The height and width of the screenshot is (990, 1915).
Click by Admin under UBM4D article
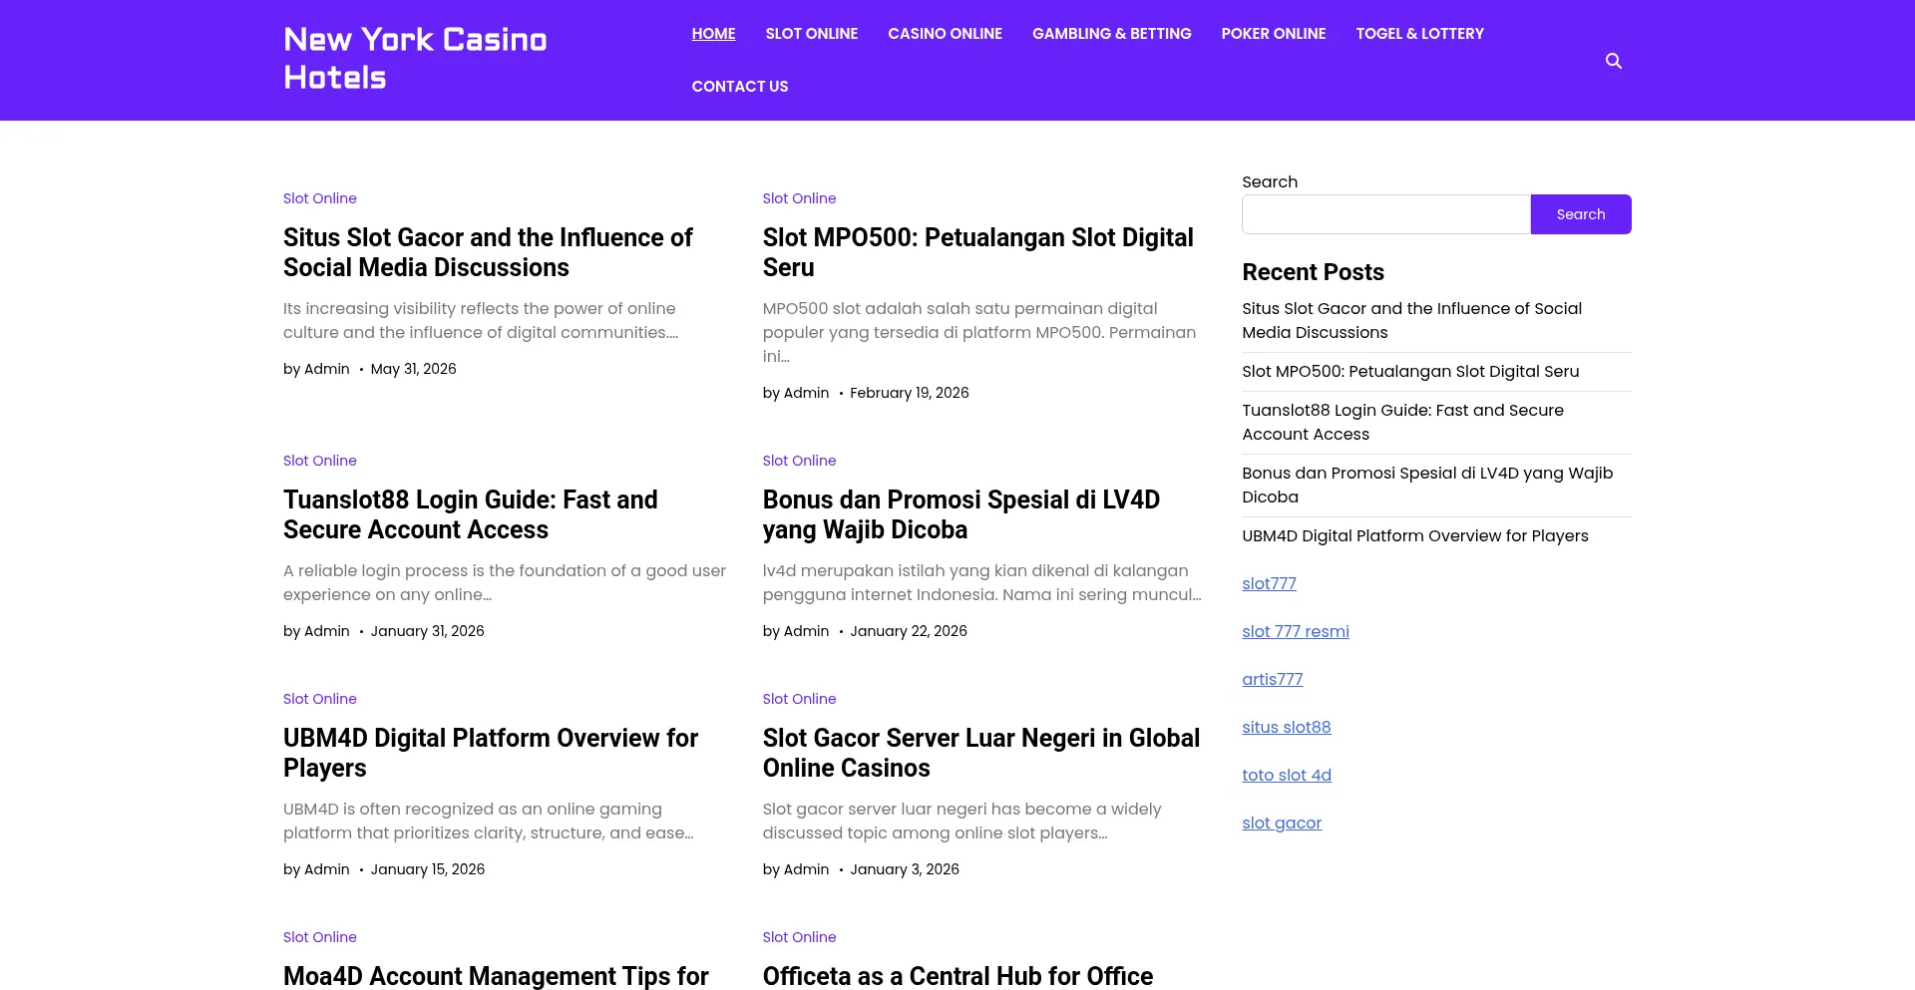316,869
